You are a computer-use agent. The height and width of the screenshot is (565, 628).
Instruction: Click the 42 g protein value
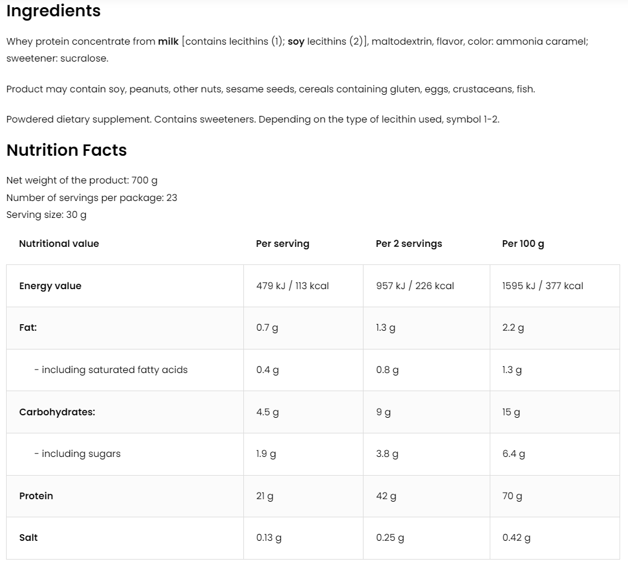386,496
